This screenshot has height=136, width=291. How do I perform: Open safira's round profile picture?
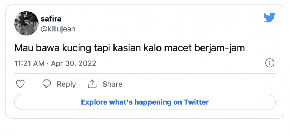pyautogui.click(x=26, y=23)
